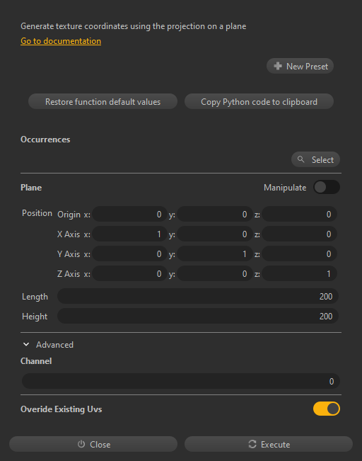Click the Height value field
The width and height of the screenshot is (362, 461).
click(x=197, y=316)
